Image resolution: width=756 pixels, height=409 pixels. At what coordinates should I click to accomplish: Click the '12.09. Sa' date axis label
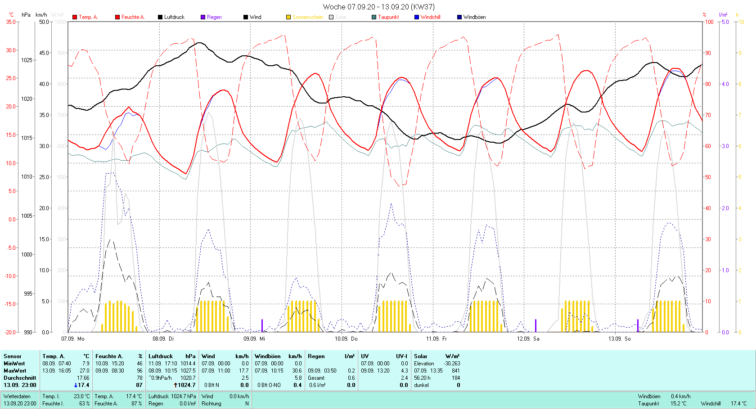coord(528,338)
